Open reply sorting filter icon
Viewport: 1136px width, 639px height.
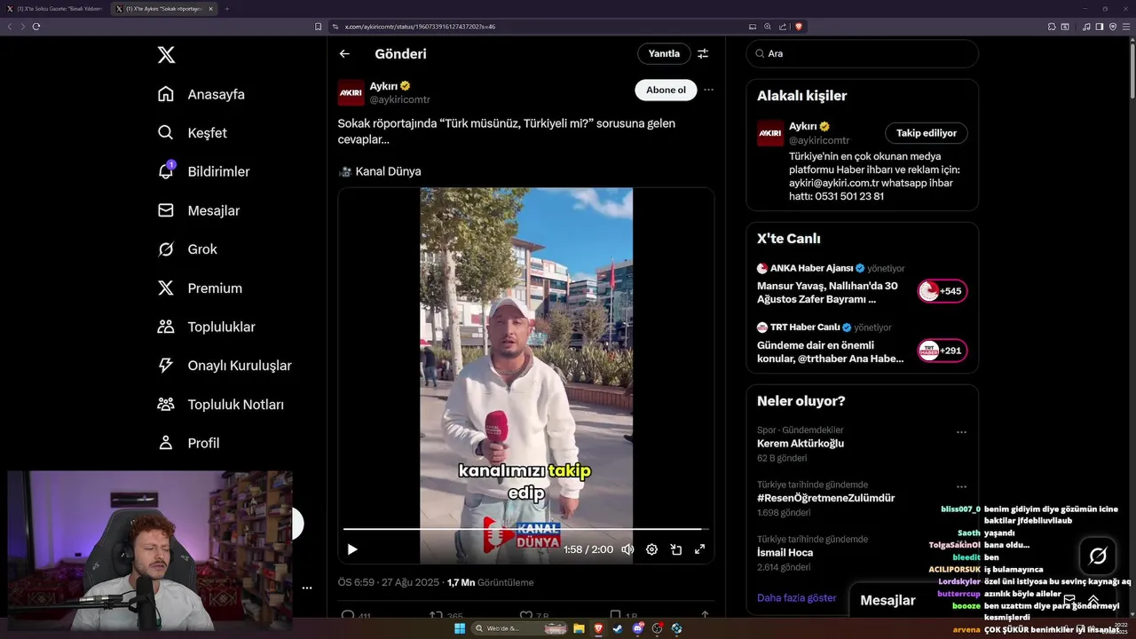703,53
